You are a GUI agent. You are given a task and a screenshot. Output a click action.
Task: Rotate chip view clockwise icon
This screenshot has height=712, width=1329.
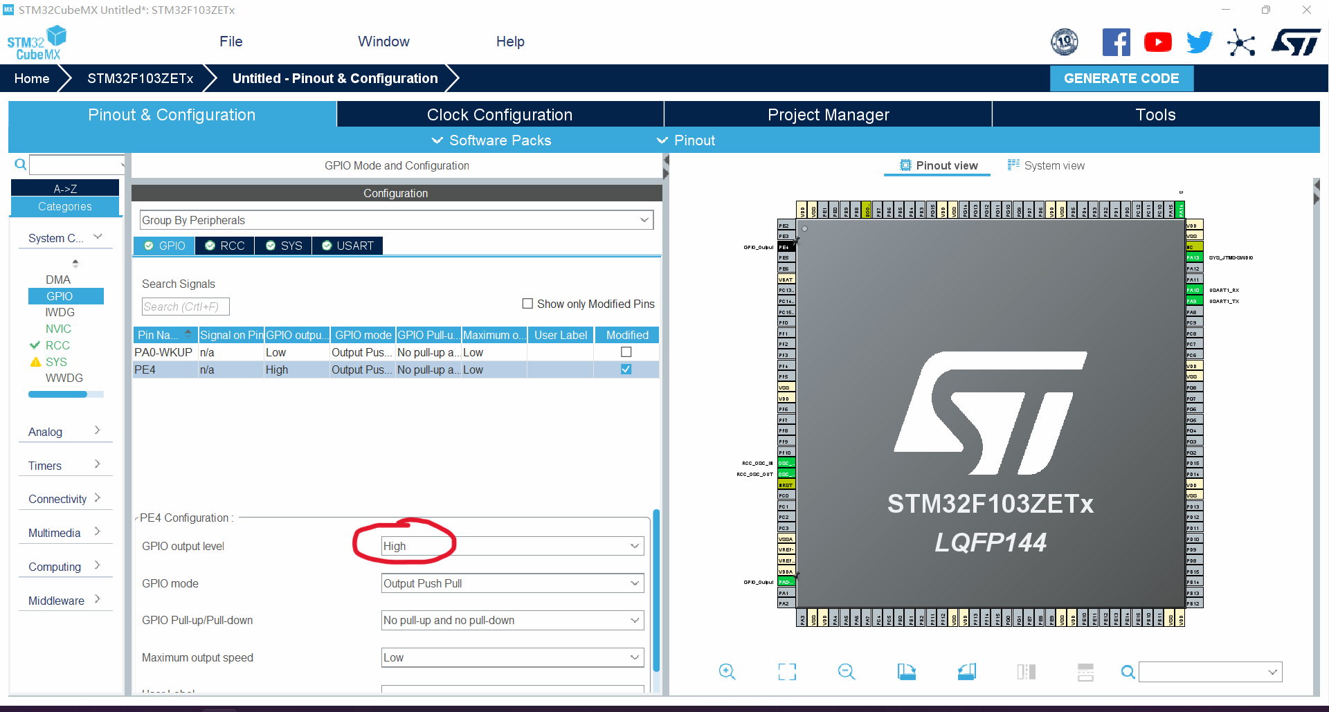[x=907, y=671]
